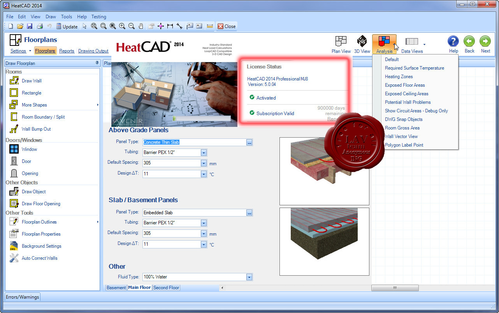The image size is (499, 313).
Task: Select Room Gross Area entry
Action: tap(402, 128)
